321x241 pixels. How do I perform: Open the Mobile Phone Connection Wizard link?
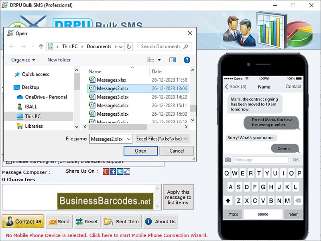[x=107, y=235]
